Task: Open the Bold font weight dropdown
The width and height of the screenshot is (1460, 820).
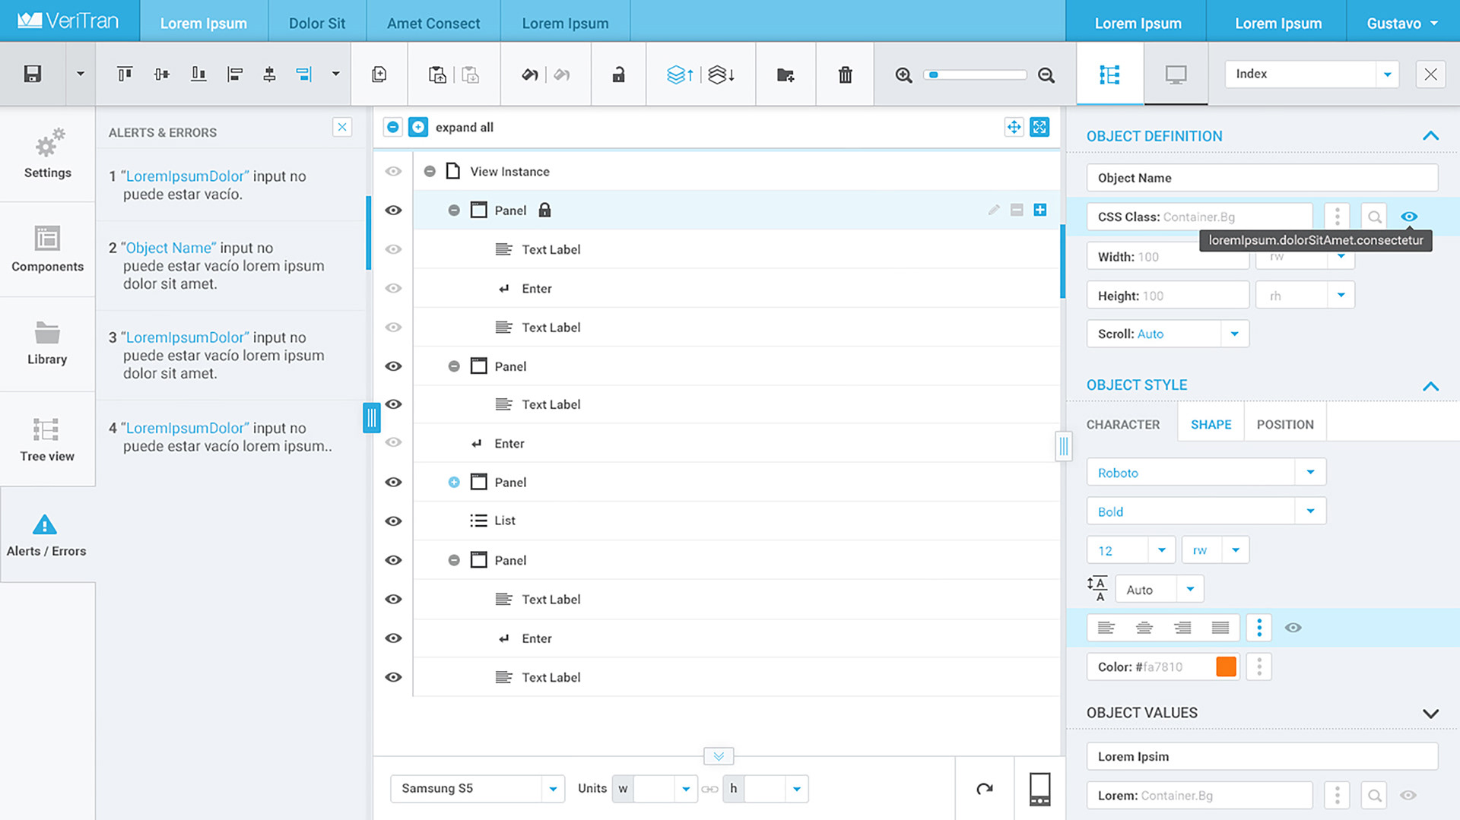Action: click(x=1206, y=511)
